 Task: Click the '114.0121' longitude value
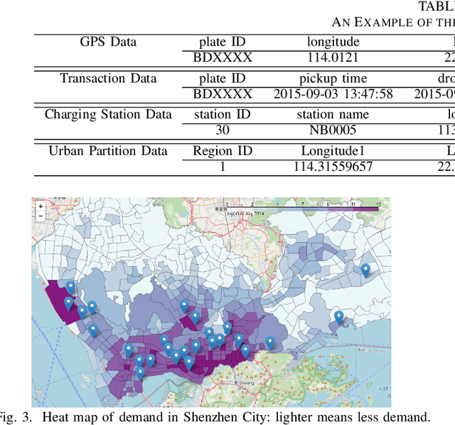(333, 57)
